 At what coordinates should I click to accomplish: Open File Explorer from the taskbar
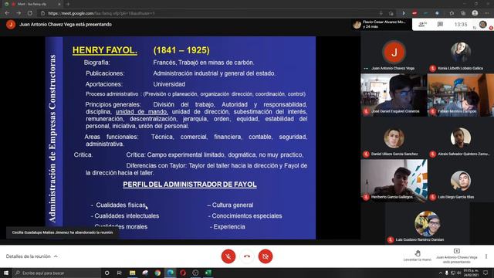coord(132,273)
